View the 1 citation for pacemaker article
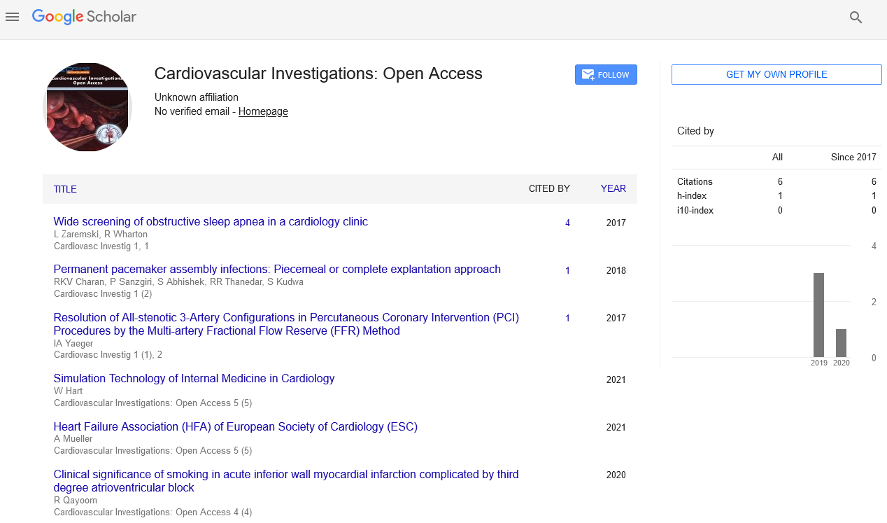 (x=567, y=270)
